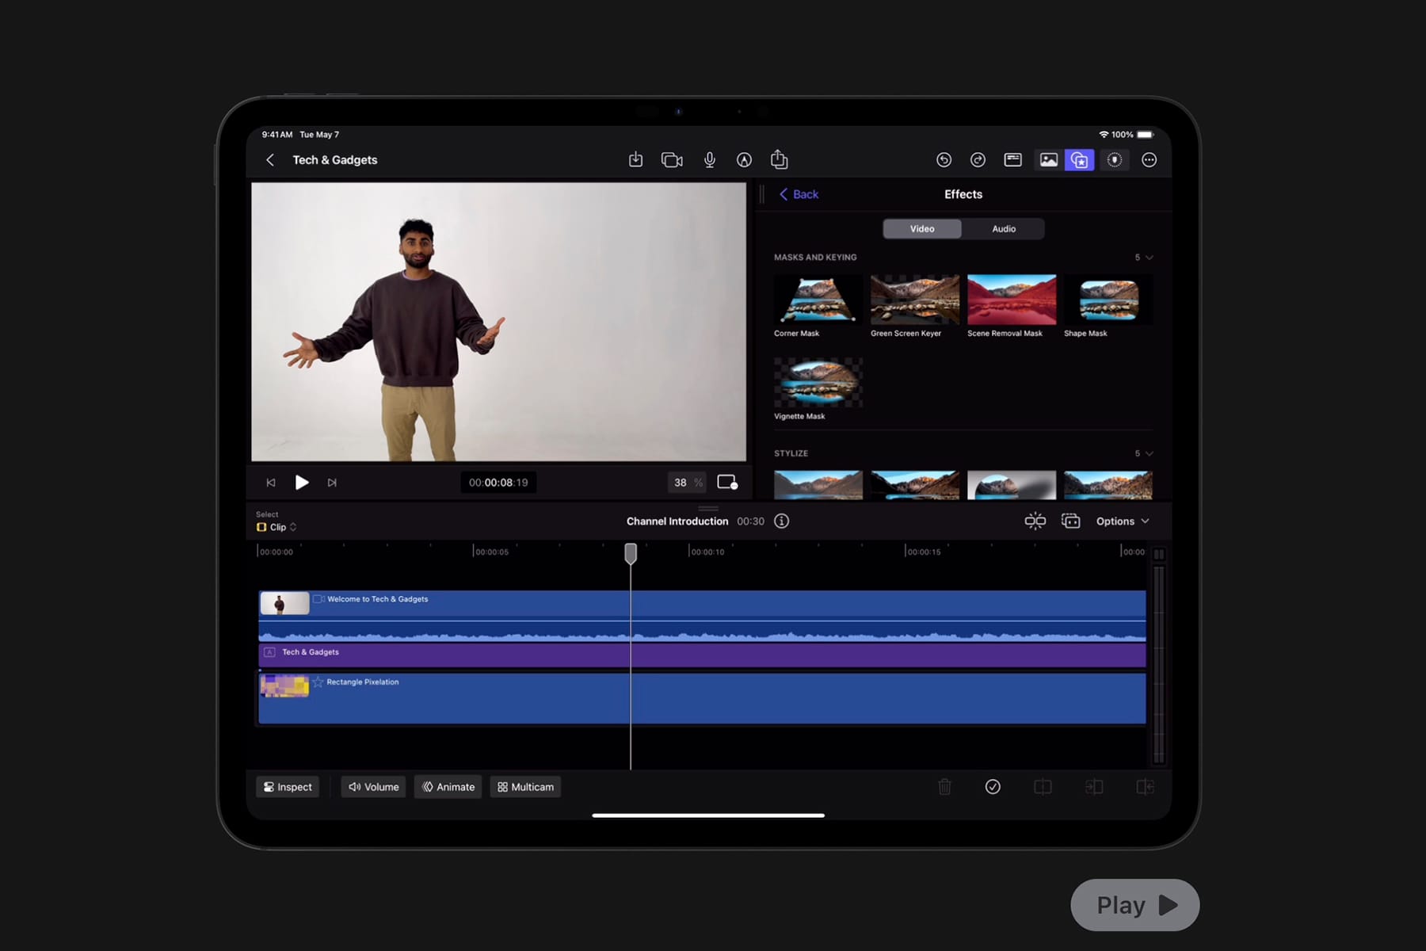1426x951 pixels.
Task: Open the viewer display options icon
Action: [x=727, y=483]
